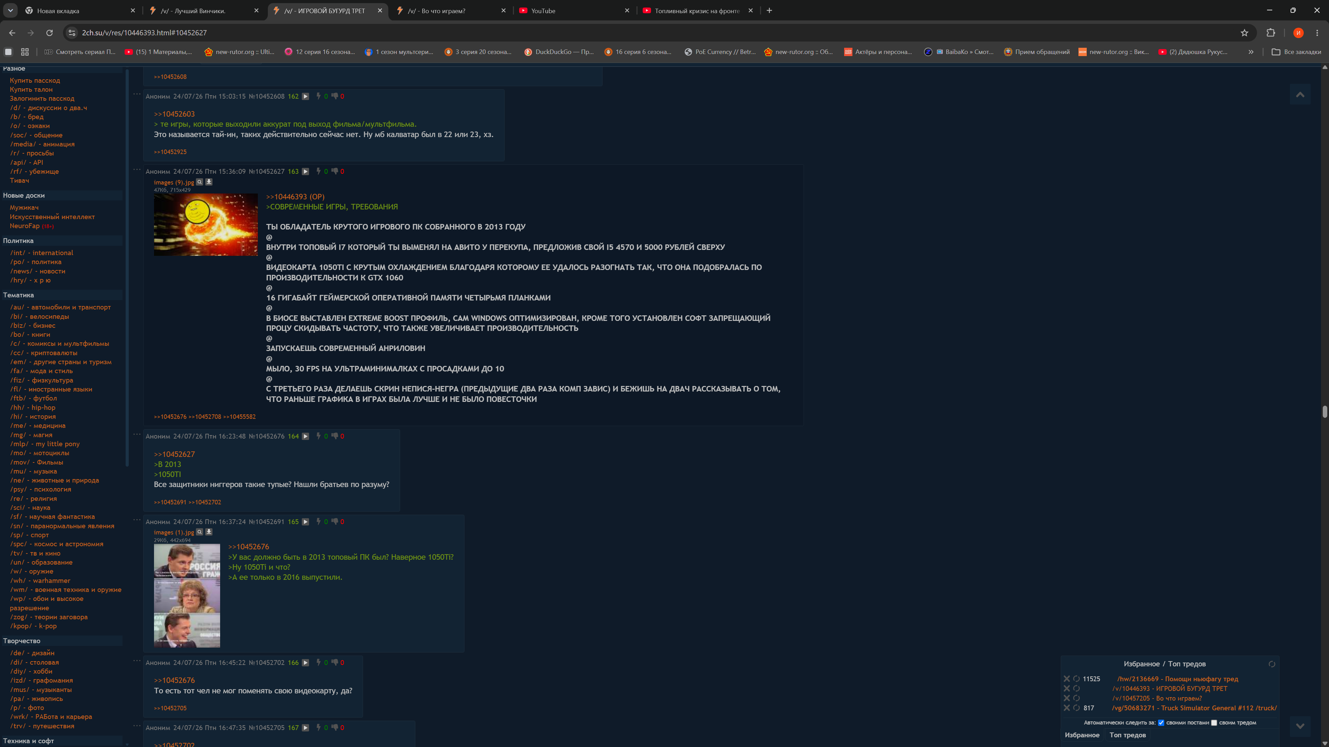The width and height of the screenshot is (1329, 747).
Task: Click the page vertical scrollbar thumb
Action: pyautogui.click(x=1325, y=411)
